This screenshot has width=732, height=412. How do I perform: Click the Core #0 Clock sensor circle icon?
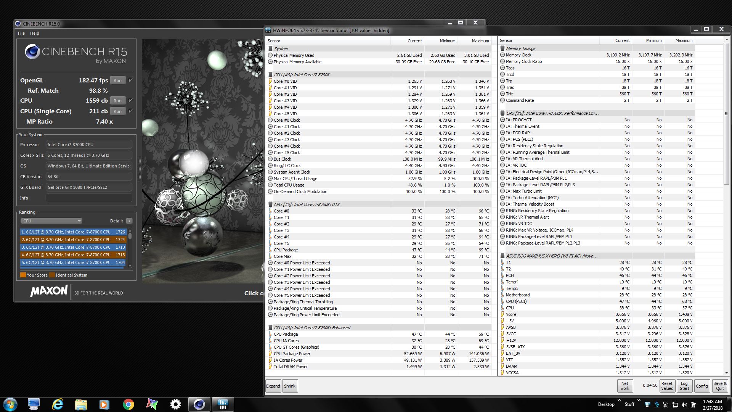click(270, 120)
